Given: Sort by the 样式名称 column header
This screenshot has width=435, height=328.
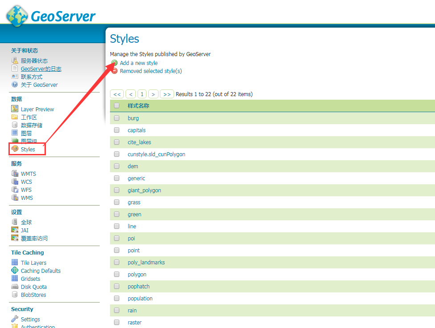Looking at the screenshot, I should (138, 105).
